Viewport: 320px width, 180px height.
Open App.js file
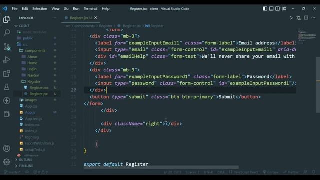pyautogui.click(x=30, y=112)
